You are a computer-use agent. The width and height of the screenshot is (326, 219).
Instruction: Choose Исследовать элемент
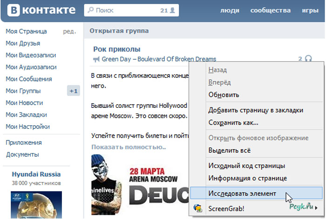tap(256, 193)
